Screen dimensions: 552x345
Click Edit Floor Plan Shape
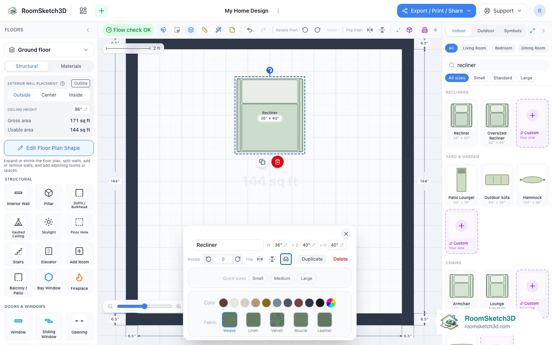pyautogui.click(x=49, y=148)
